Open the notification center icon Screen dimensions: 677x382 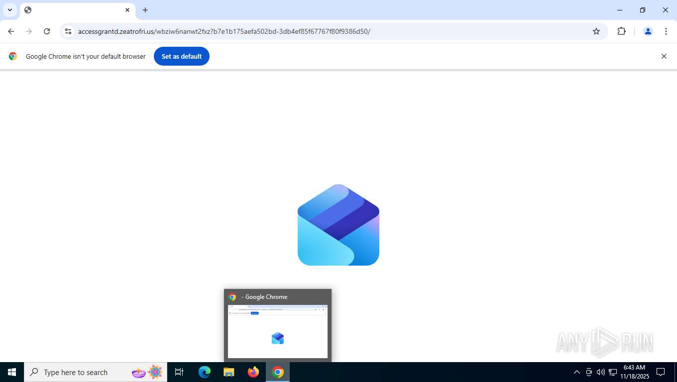coord(661,372)
